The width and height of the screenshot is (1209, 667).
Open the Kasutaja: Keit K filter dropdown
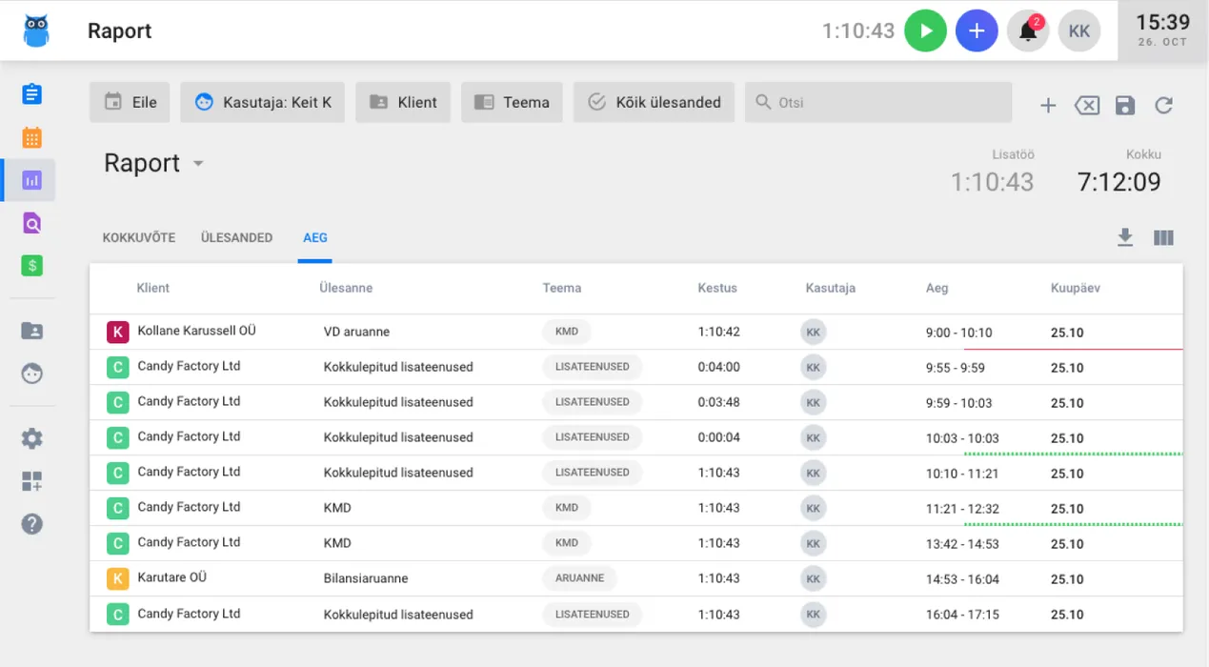[263, 102]
